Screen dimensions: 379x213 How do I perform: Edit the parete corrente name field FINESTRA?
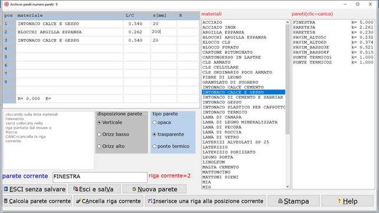[x=100, y=177]
